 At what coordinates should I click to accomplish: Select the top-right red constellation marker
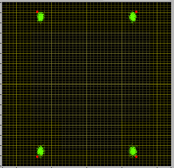136,12
